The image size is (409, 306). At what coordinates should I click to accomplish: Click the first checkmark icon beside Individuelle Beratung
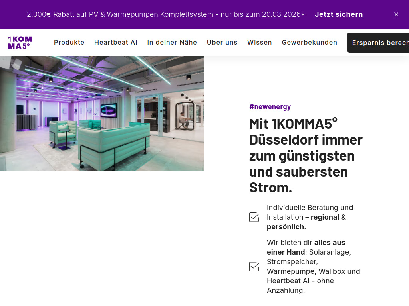tap(254, 217)
